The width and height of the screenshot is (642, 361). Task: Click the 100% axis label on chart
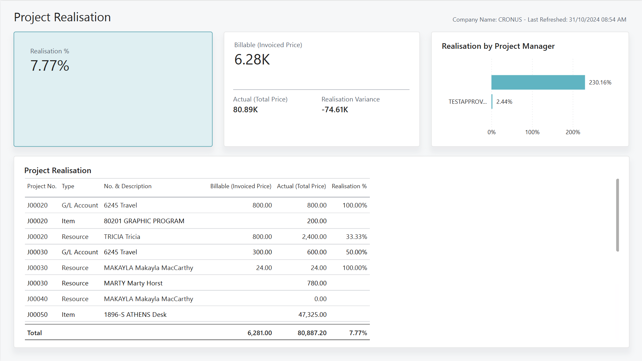click(532, 132)
